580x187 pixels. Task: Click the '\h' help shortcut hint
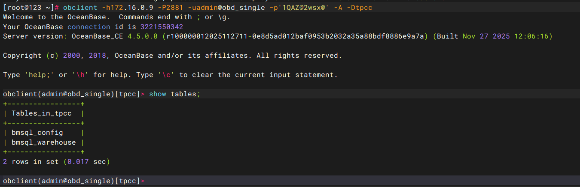(x=80, y=75)
